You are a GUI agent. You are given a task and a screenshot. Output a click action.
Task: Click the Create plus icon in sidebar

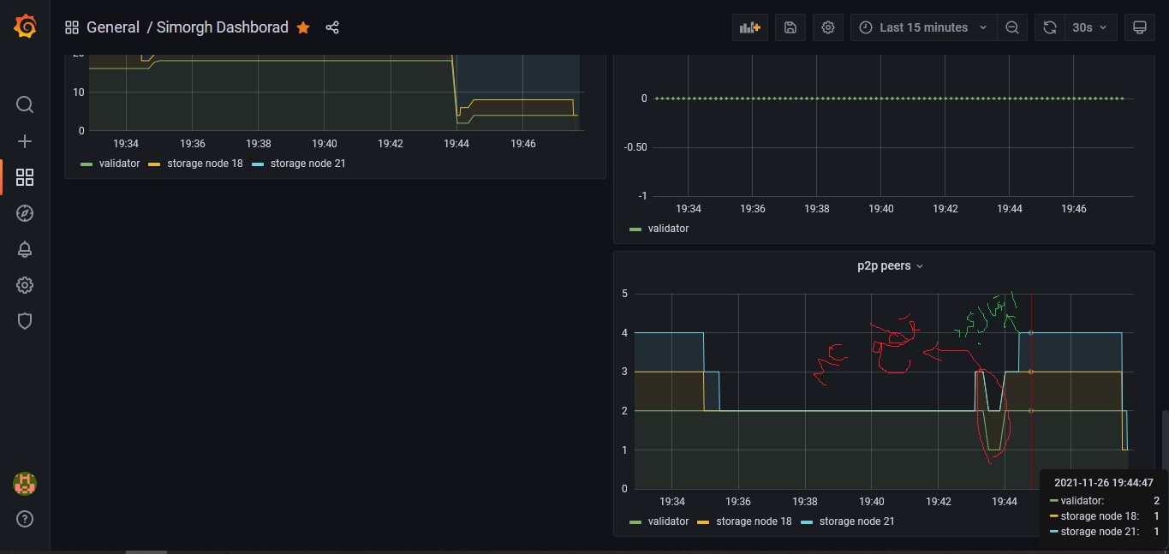pos(25,141)
